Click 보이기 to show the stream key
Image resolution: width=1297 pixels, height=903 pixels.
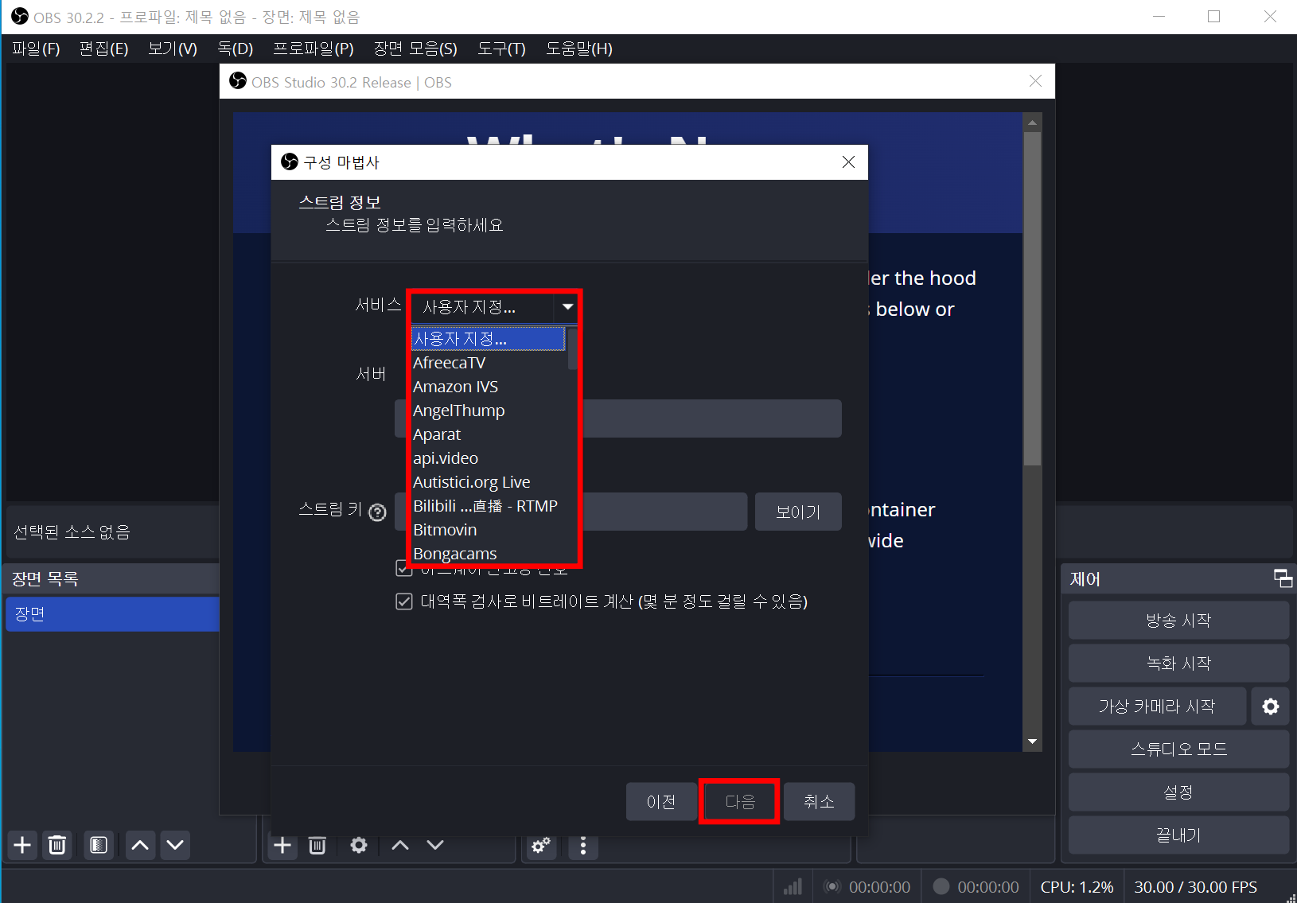[x=798, y=512]
